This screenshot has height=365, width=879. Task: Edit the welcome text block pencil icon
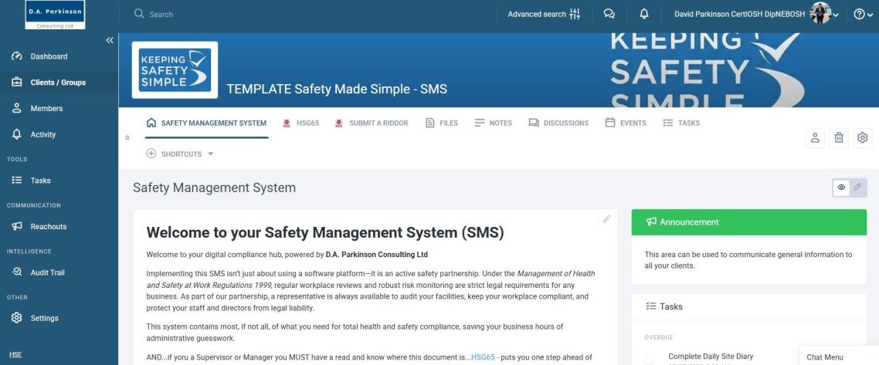[x=606, y=219]
